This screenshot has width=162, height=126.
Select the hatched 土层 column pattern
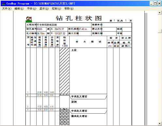(64, 71)
